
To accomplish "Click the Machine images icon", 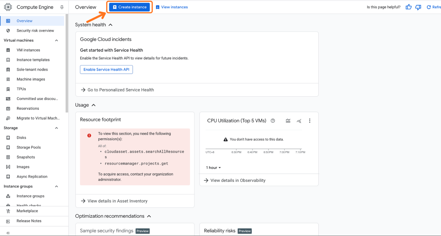I will tap(8, 79).
